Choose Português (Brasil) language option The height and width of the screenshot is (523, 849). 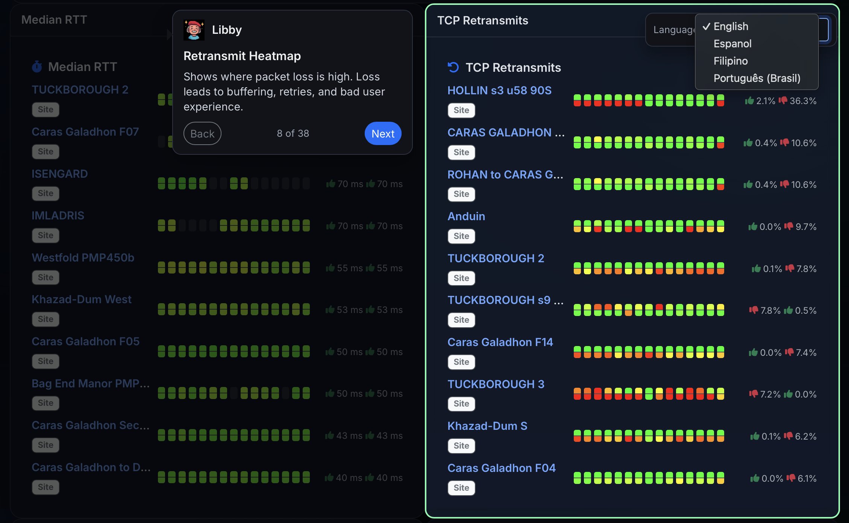(x=757, y=78)
